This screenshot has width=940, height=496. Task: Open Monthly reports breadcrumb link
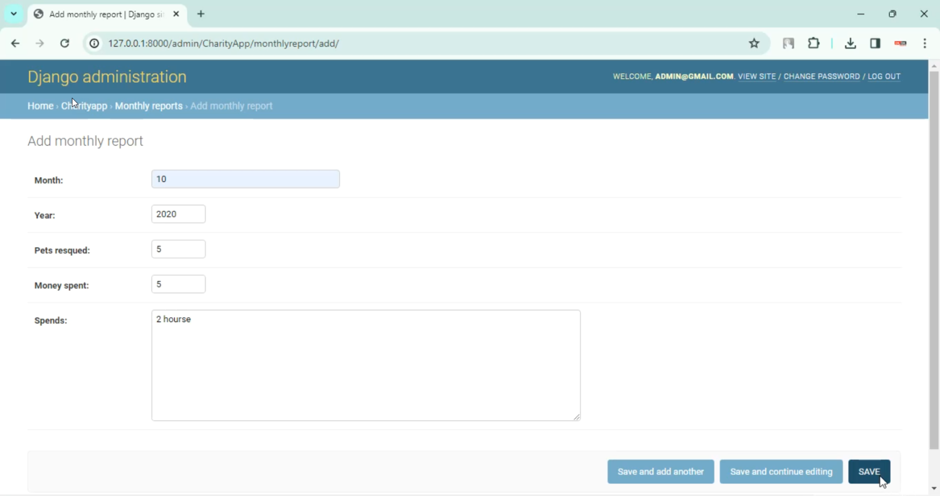click(x=149, y=106)
